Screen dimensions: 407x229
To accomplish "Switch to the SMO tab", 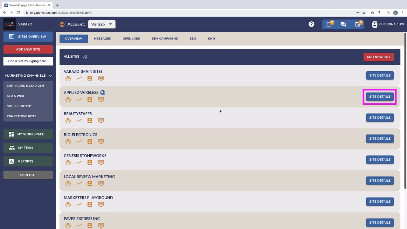I will (211, 38).
